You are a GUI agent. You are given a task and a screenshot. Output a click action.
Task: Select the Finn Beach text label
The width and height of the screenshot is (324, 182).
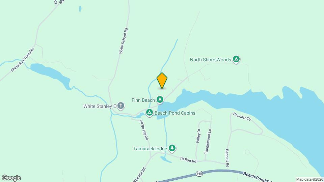(x=143, y=100)
